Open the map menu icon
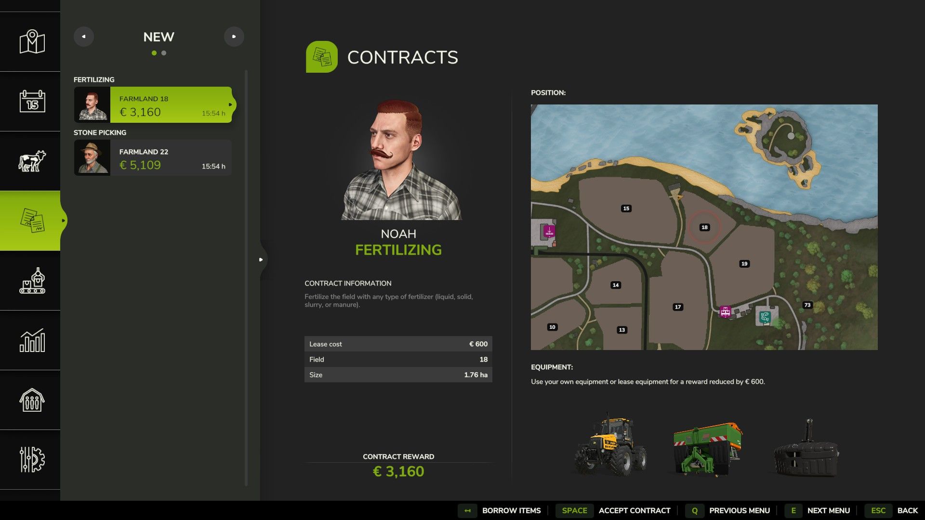This screenshot has width=925, height=520. [32, 42]
